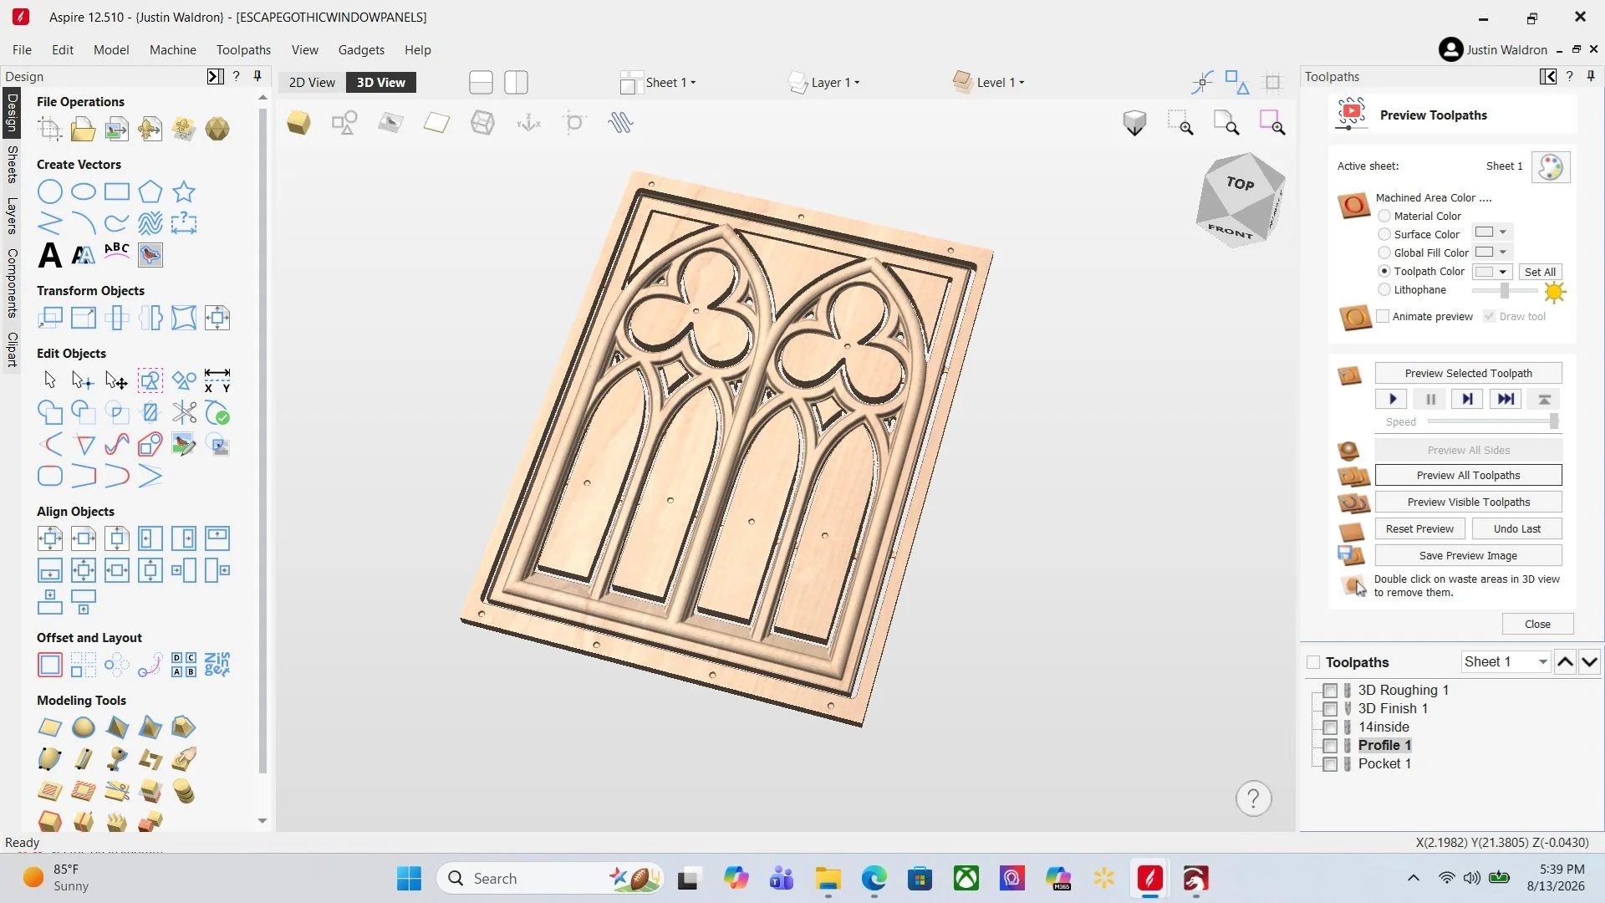This screenshot has width=1605, height=903.
Task: Click the pink zoom selected icon
Action: [1272, 123]
